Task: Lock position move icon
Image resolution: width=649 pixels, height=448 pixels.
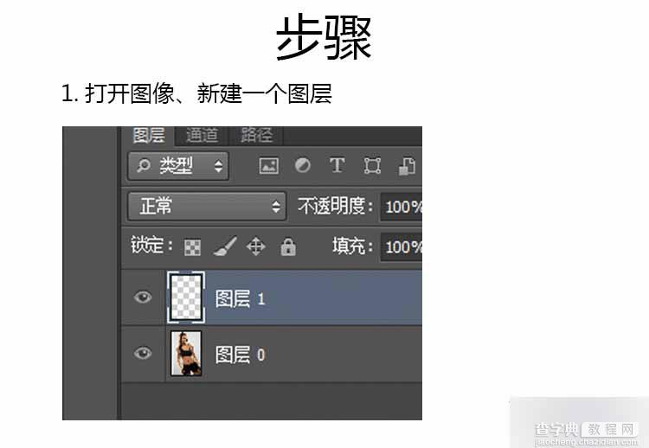Action: coord(256,246)
